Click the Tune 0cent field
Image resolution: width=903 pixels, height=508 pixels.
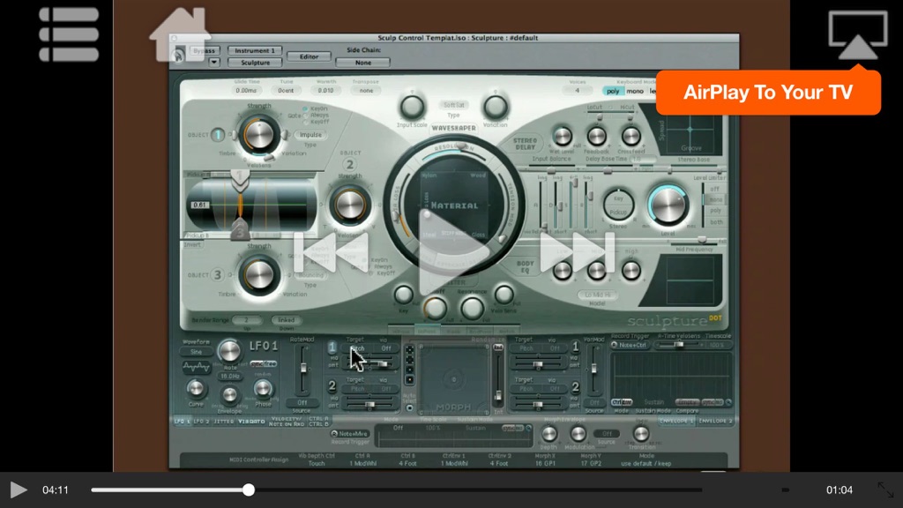click(286, 91)
